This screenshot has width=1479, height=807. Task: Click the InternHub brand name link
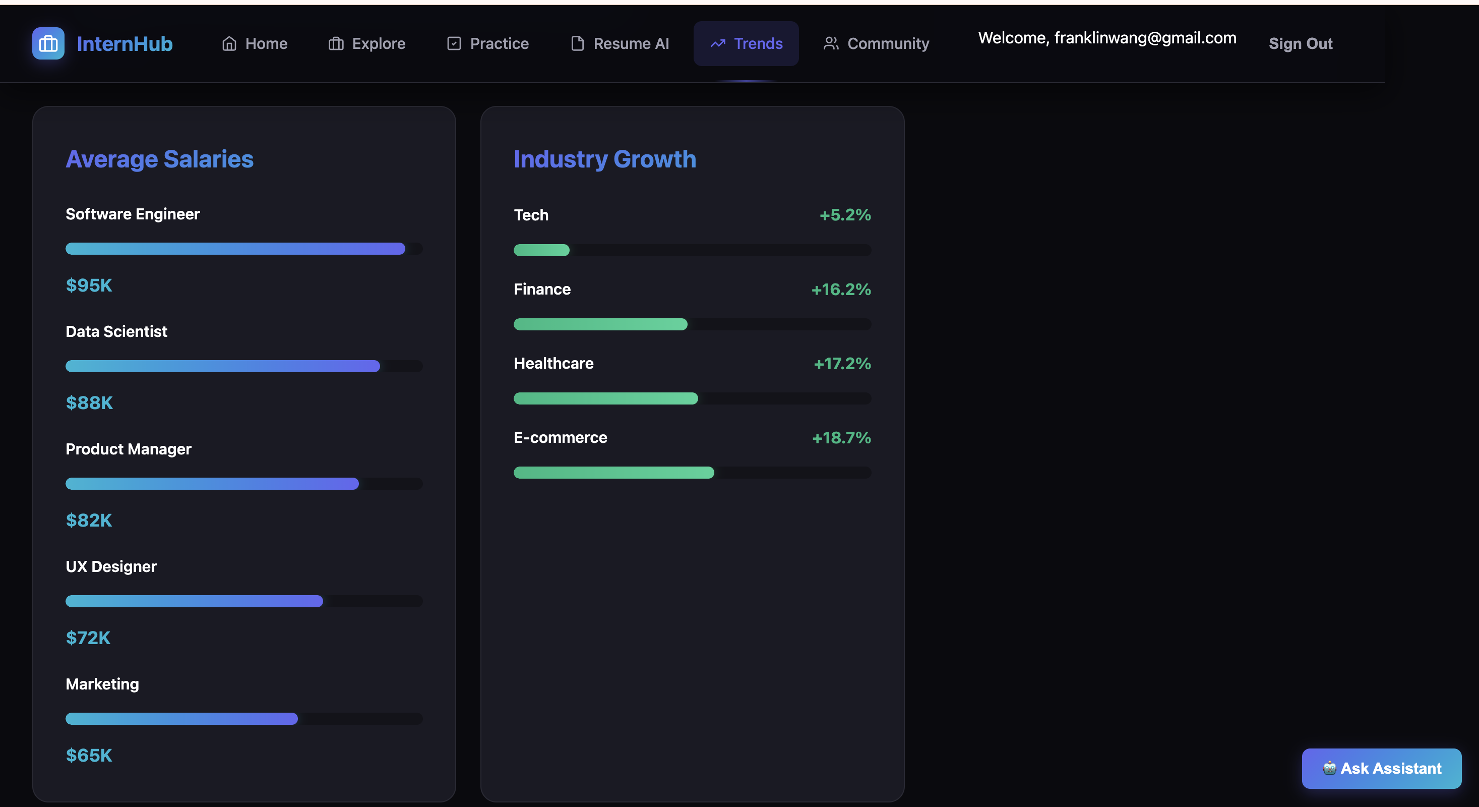click(125, 44)
